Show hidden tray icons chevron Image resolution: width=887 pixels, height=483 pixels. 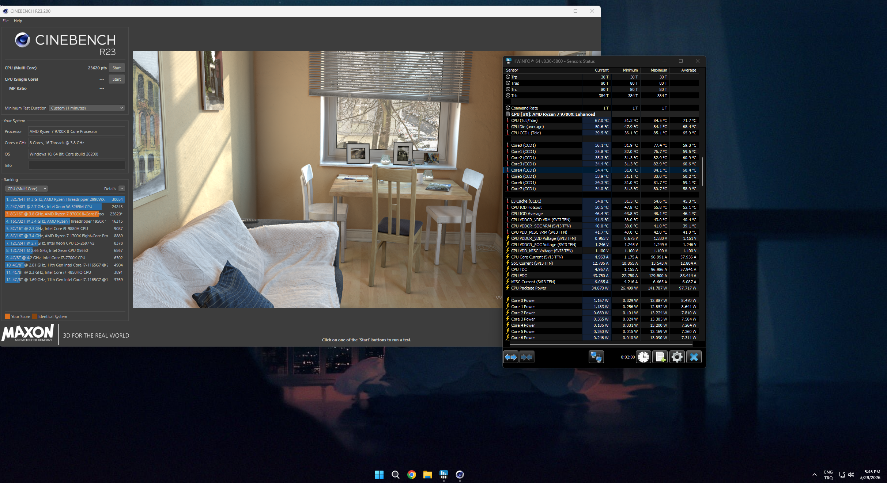tap(814, 475)
